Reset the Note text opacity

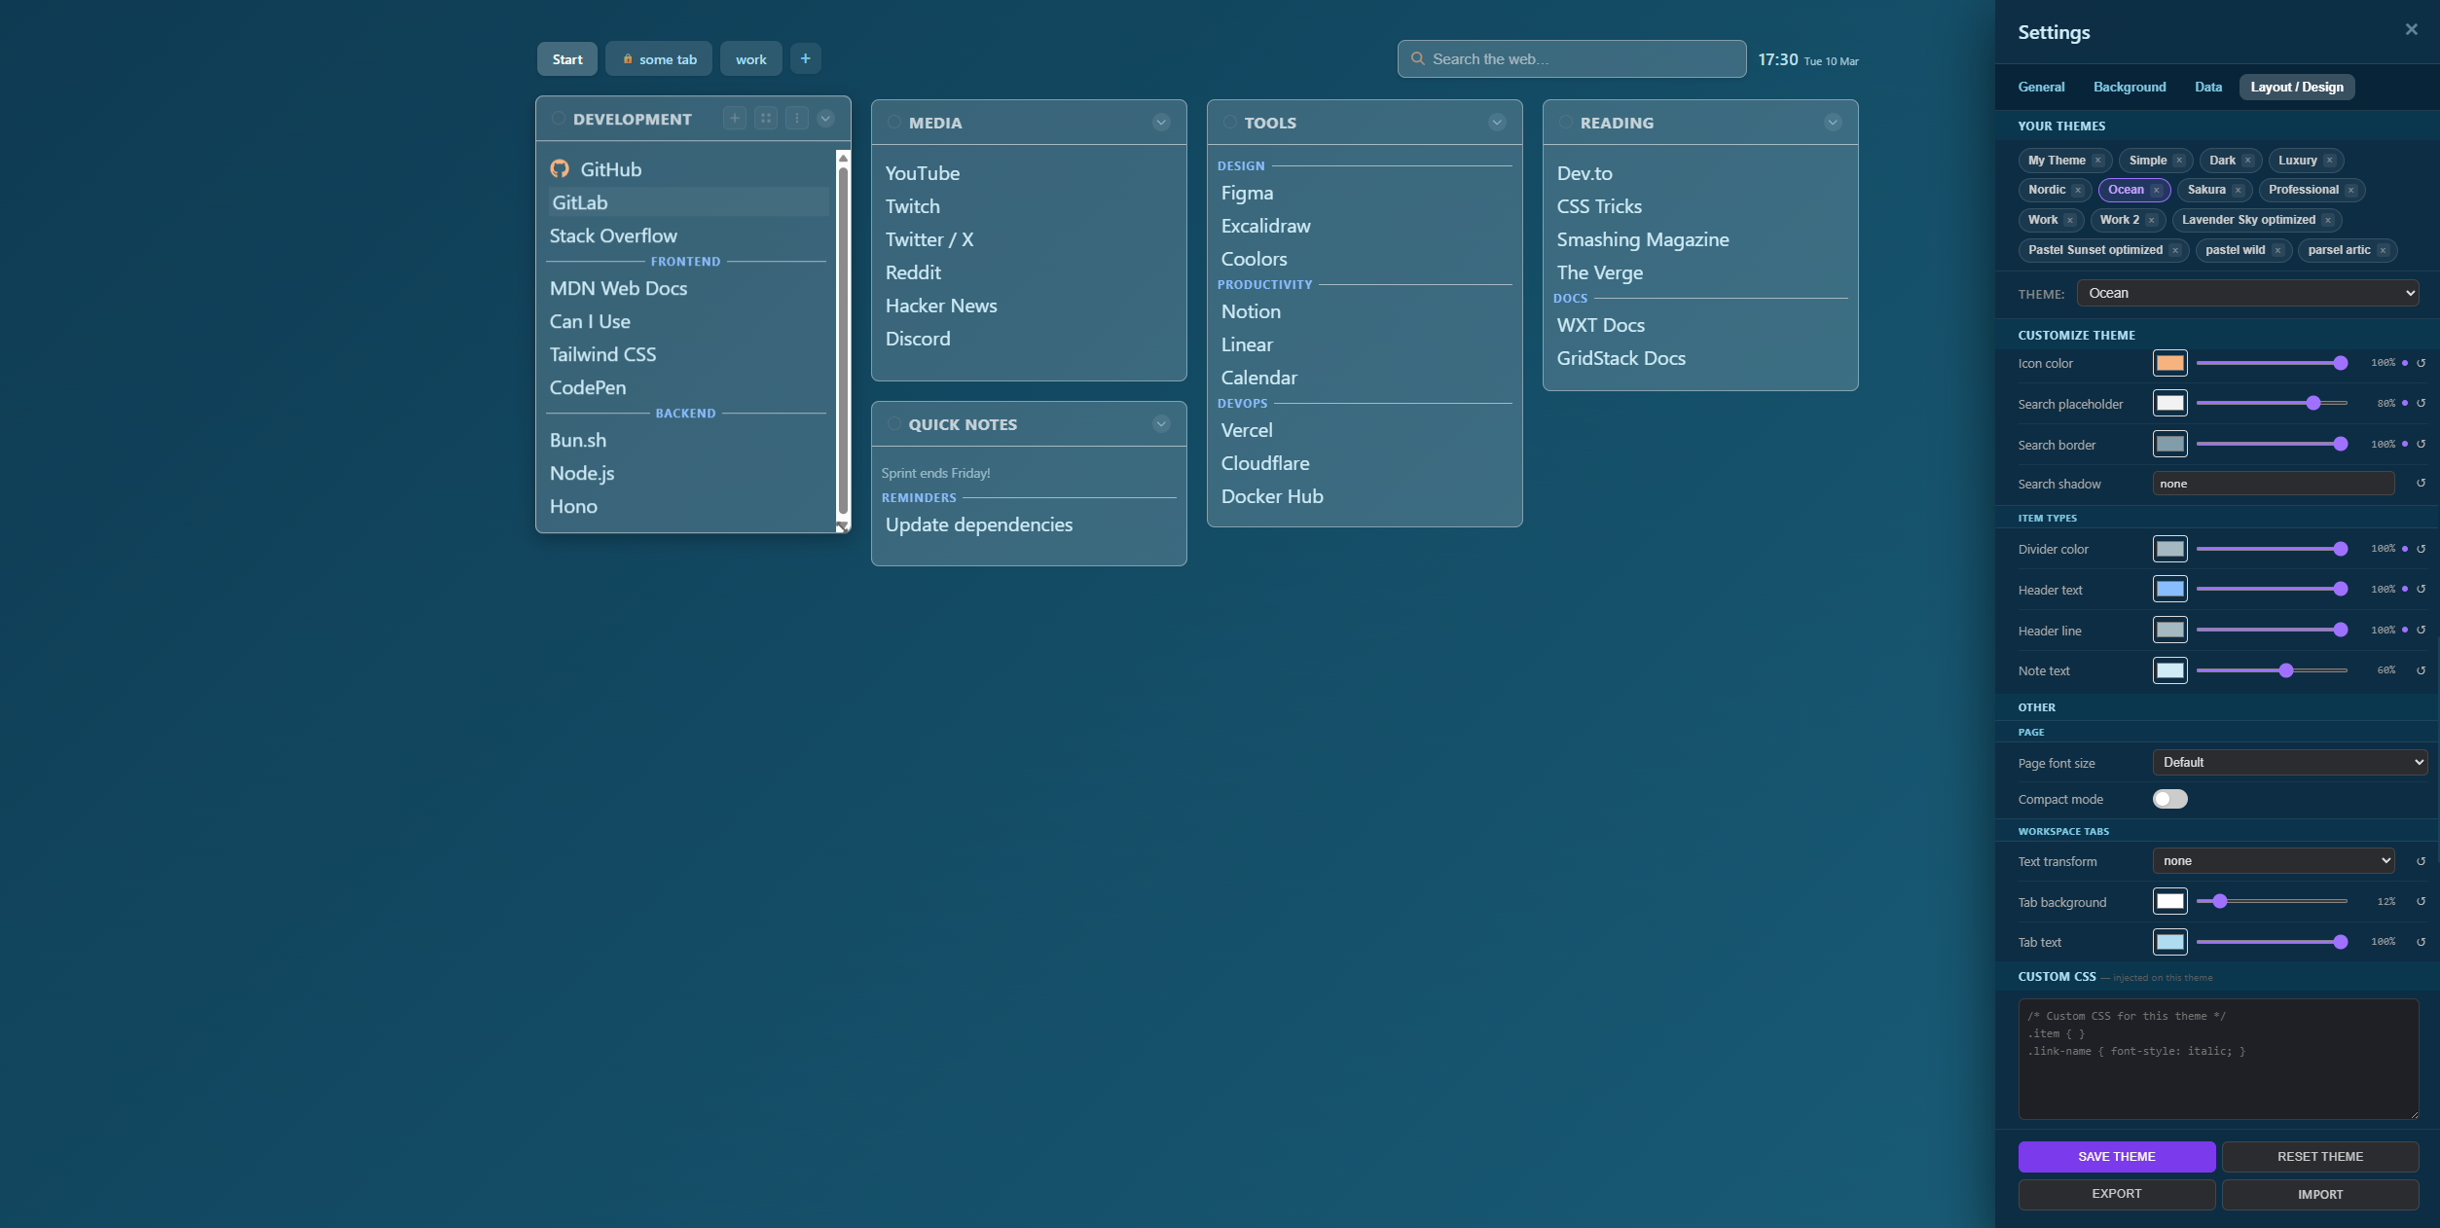point(2422,670)
